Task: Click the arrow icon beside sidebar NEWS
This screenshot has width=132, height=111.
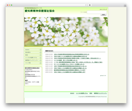Action: [x=40, y=50]
